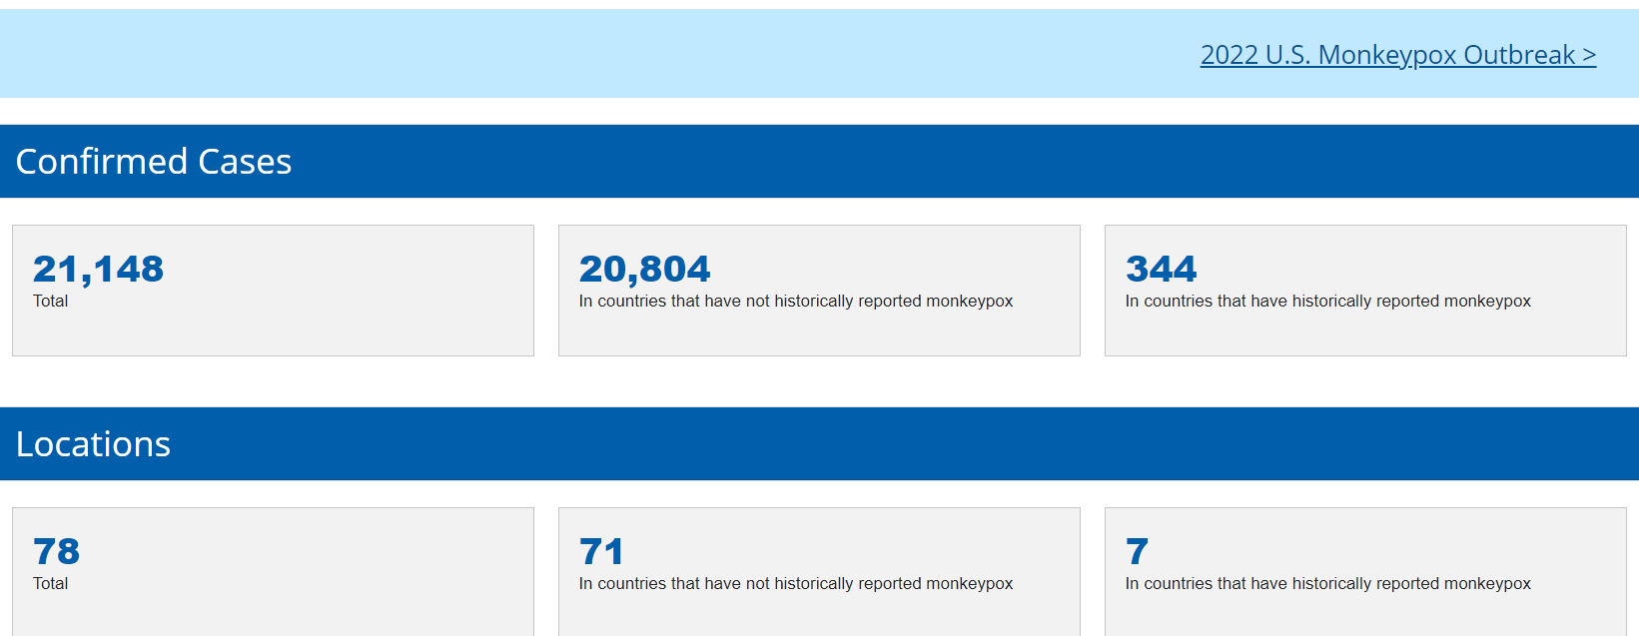Click the 20,804 confirmed cases number
Screen dimensions: 1639x636
[644, 269]
